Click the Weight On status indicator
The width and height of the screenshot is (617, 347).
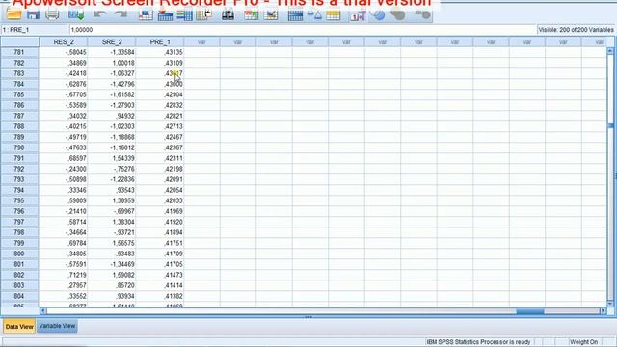click(x=583, y=342)
